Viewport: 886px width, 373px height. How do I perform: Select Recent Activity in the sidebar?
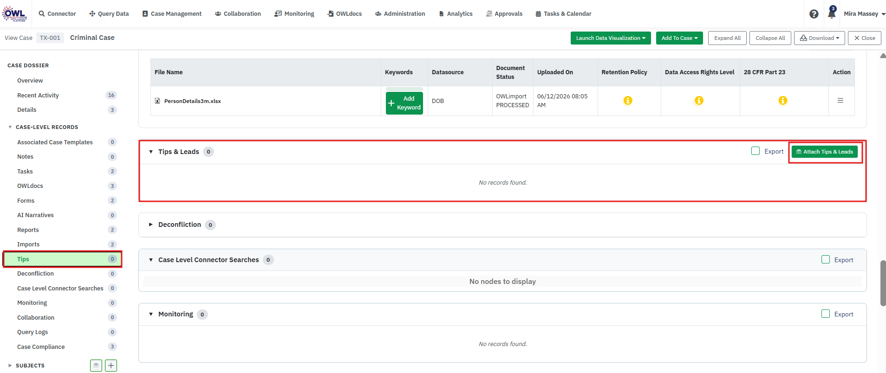[x=38, y=96]
